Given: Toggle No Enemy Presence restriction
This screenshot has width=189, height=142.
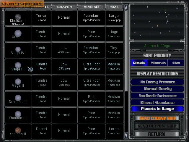Looking at the screenshot, I should [157, 82].
